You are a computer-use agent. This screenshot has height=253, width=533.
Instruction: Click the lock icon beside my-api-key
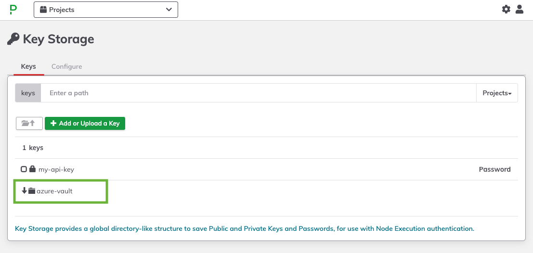(32, 169)
